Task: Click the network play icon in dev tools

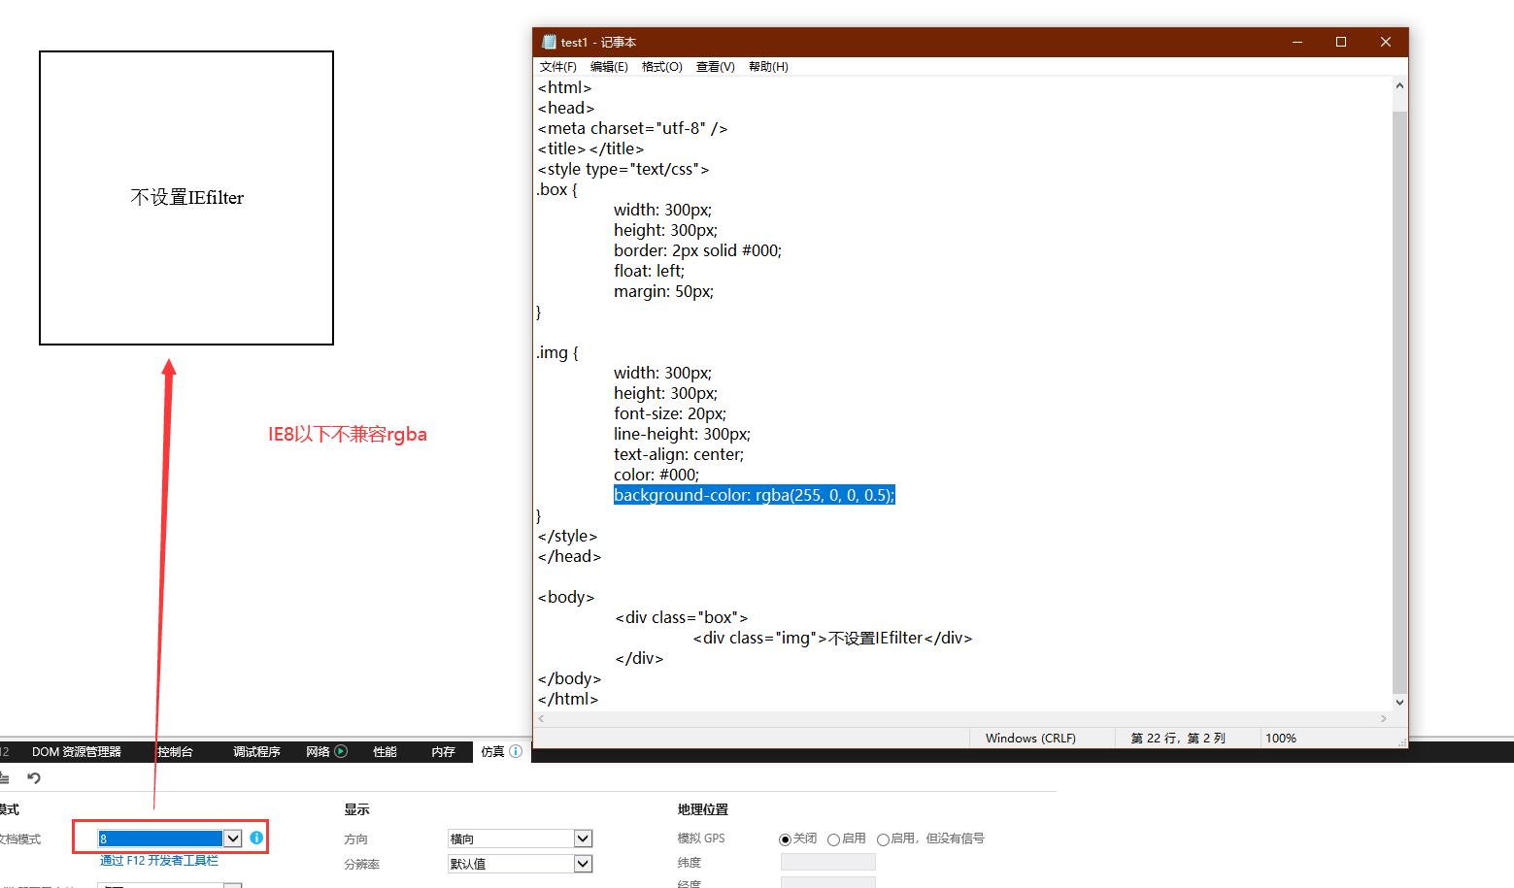Action: pyautogui.click(x=341, y=751)
